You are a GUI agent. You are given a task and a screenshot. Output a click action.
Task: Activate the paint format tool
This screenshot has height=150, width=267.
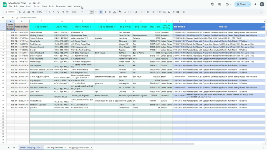tap(33, 12)
